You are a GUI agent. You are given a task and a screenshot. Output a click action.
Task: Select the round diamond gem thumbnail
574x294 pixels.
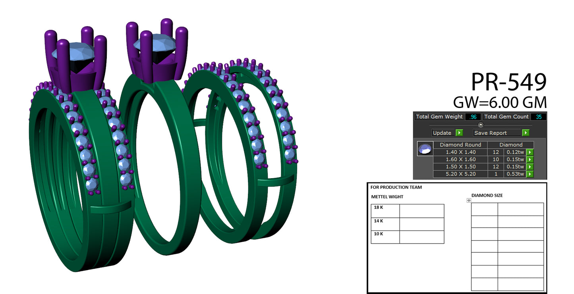(x=425, y=149)
